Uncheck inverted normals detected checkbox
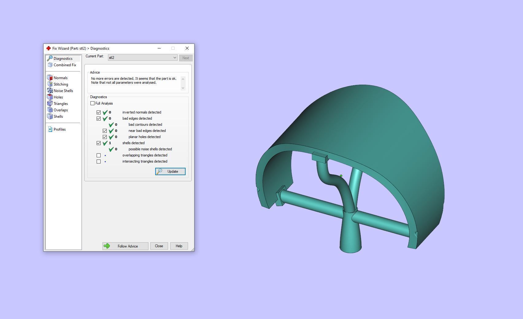 (x=98, y=112)
